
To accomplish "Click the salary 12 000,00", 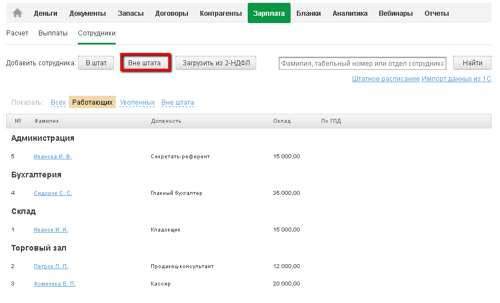I will tap(286, 266).
